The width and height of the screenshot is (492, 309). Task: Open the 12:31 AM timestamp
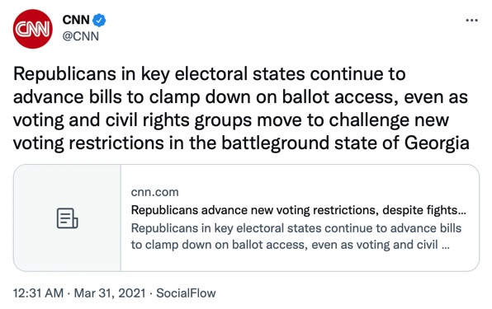[x=38, y=293]
